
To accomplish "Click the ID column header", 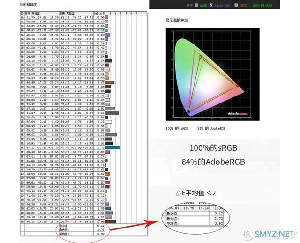I will coord(22,13).
